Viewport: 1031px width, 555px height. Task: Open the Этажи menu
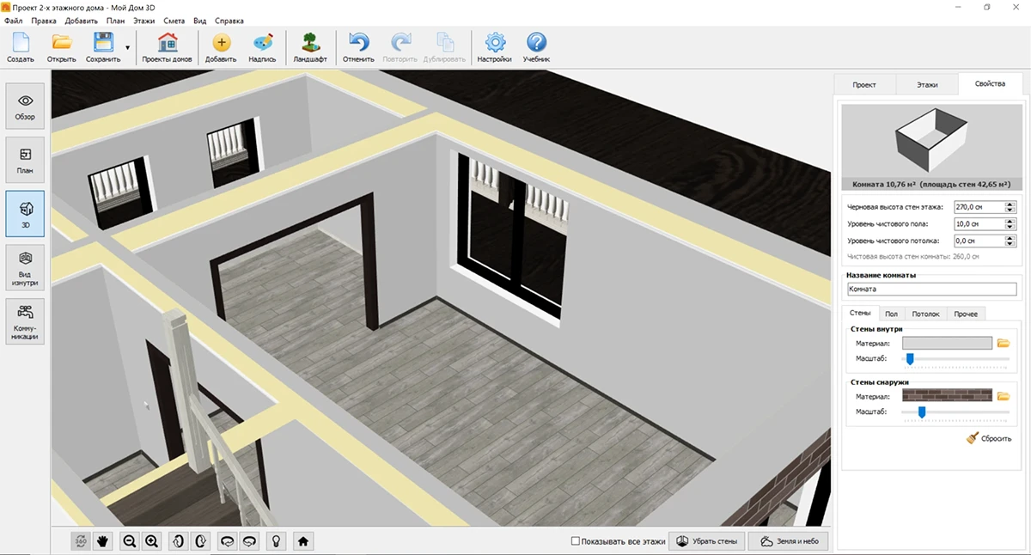[x=143, y=20]
